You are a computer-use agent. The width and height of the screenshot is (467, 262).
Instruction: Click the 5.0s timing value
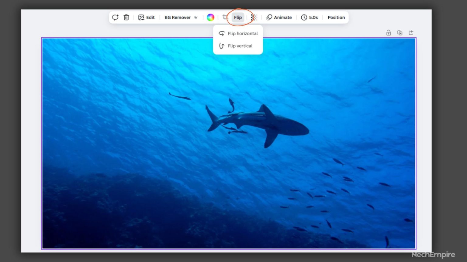click(313, 17)
